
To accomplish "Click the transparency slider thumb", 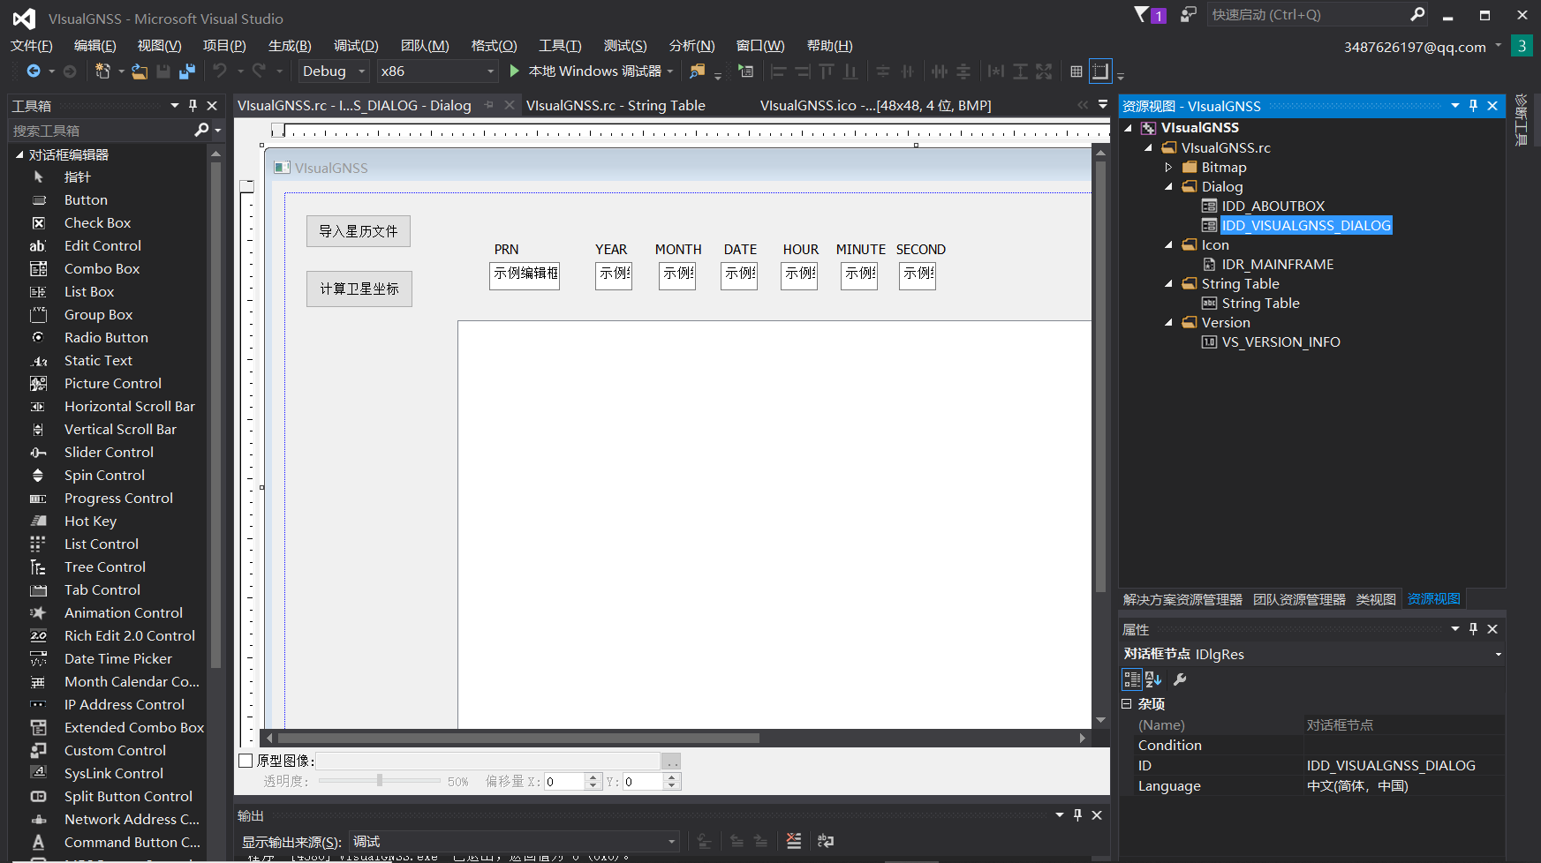I will coord(380,780).
